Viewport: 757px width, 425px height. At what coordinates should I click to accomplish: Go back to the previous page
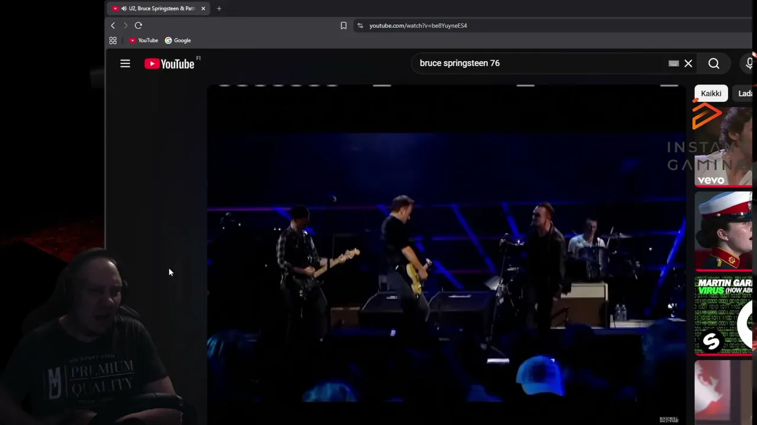click(113, 25)
